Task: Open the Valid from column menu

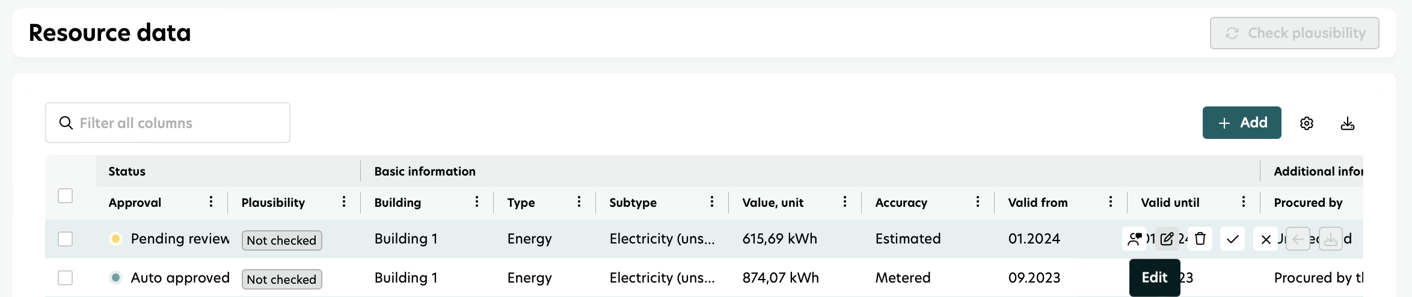Action: pyautogui.click(x=1111, y=202)
